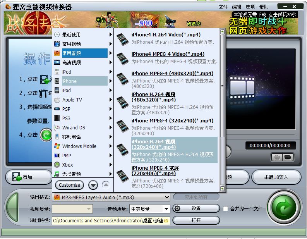Image resolution: width=307 pixels, height=239 pixels.
Task: Click the music note icon beside 常用音频
Action: pos(57,53)
